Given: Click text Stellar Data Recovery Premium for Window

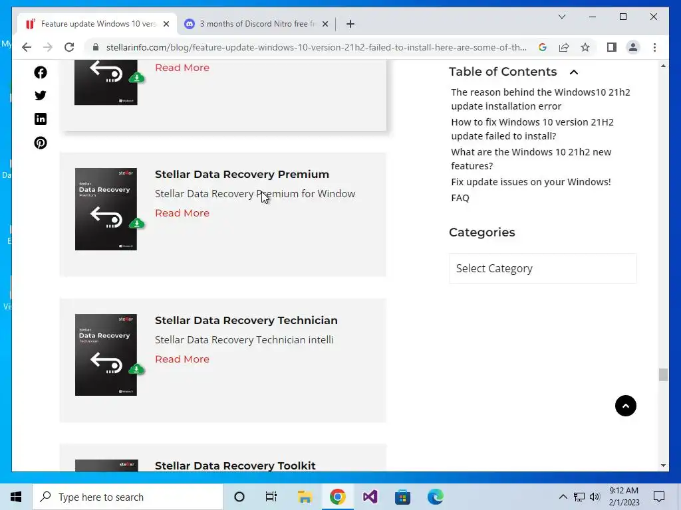Looking at the screenshot, I should 255,194.
